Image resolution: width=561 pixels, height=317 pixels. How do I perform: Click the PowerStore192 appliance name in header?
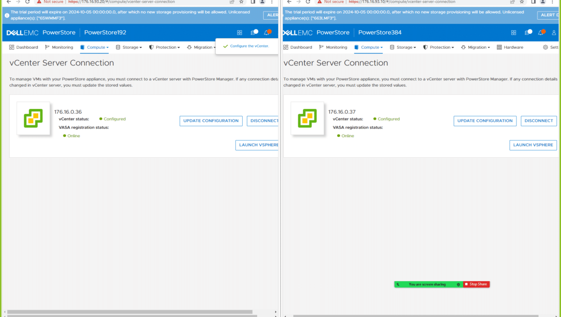105,33
